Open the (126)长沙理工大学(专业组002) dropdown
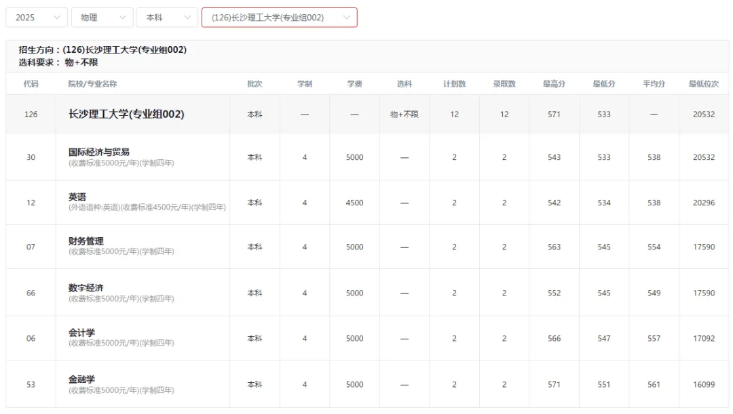733x414 pixels. pos(280,17)
